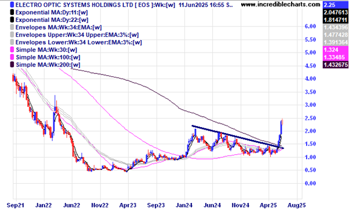The height and width of the screenshot is (211, 349).
Task: Select the Exponential MA:Dy:22:[w] legend entry
Action: [x=52, y=20]
